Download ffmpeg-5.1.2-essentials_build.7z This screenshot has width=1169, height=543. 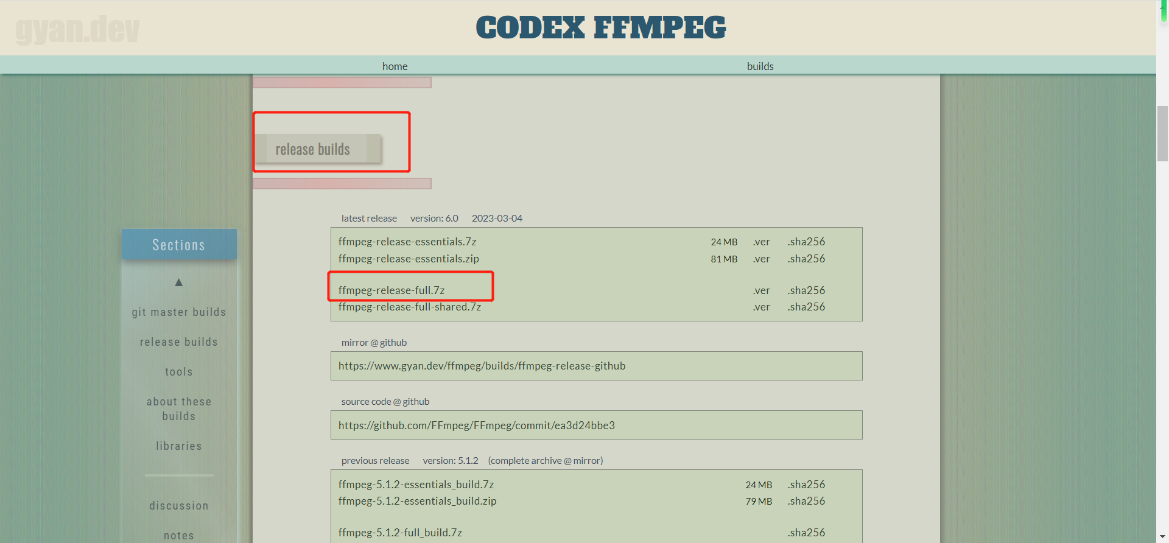(416, 485)
